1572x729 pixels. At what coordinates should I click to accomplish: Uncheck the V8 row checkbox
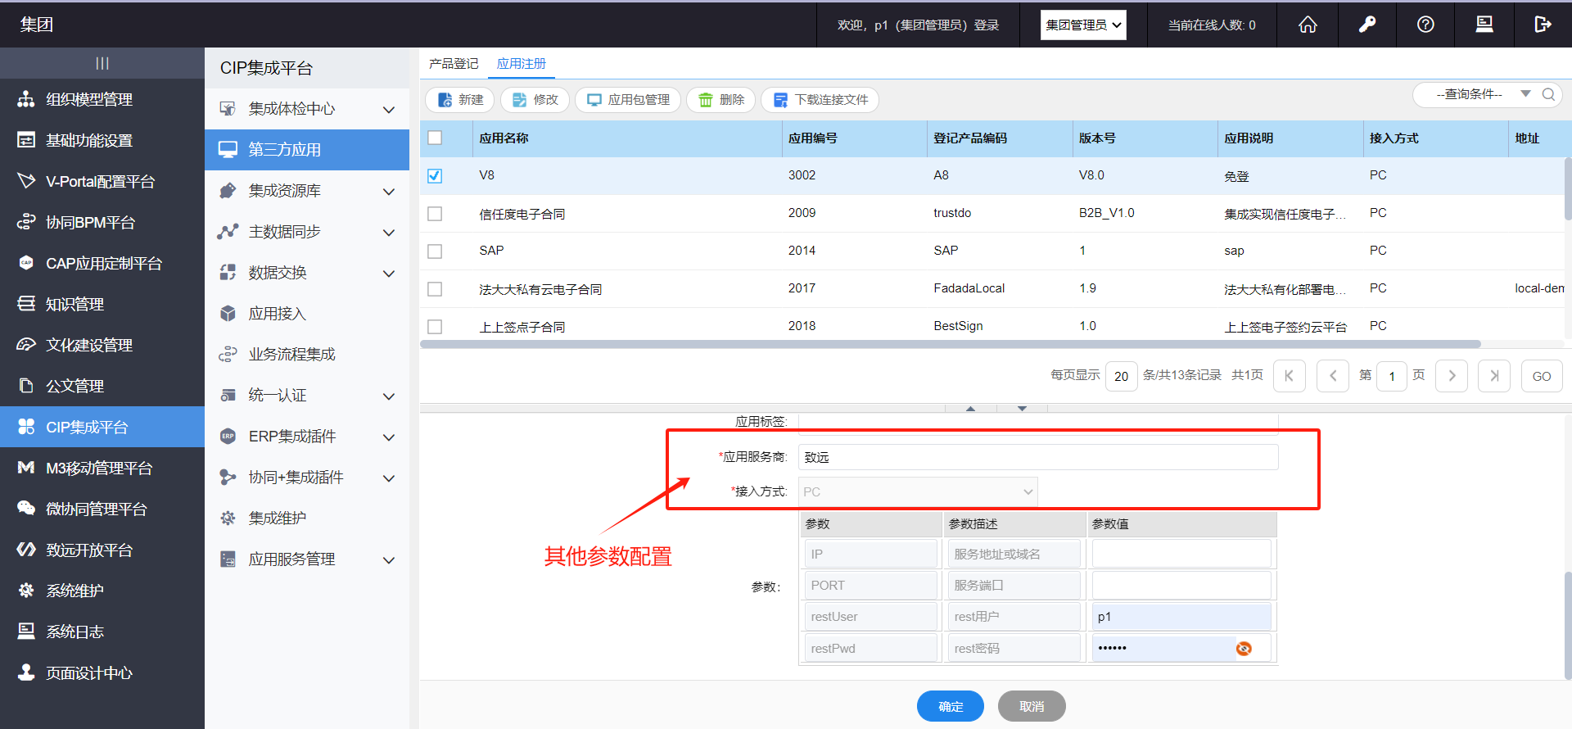[435, 176]
